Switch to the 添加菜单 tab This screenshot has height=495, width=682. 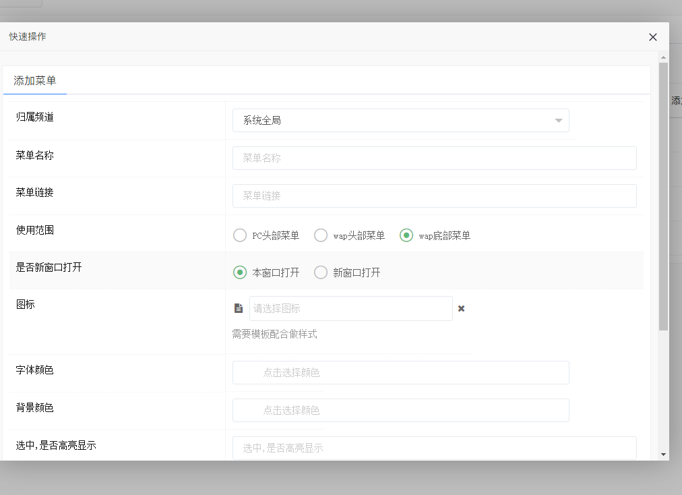[35, 81]
